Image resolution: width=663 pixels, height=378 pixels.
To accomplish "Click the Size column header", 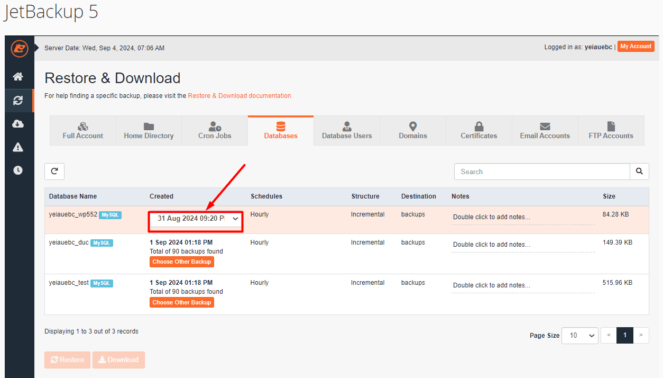I will pos(609,196).
